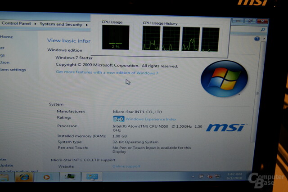The height and width of the screenshot is (192, 288).
Task: Click the muted volume tray icon
Action: pos(210,177)
